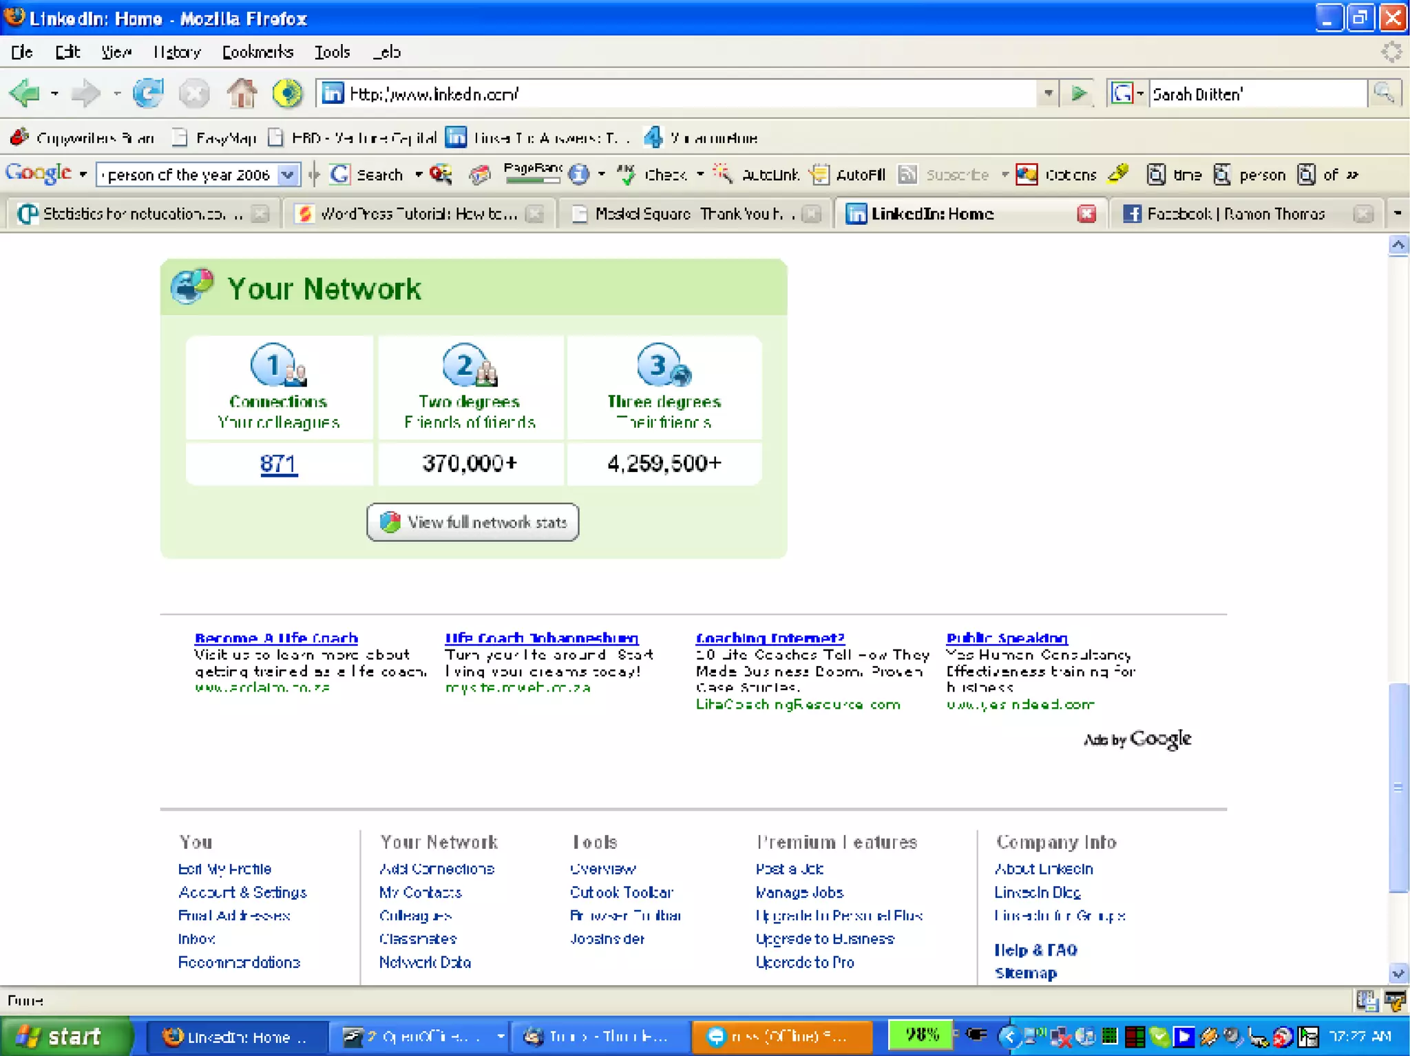Open the Bookmarks menu
The width and height of the screenshot is (1410, 1056).
point(257,52)
